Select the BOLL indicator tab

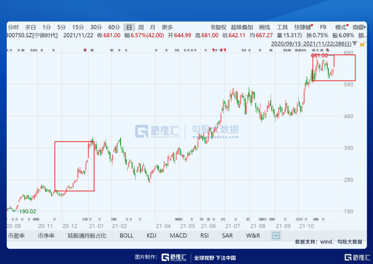tap(126, 236)
